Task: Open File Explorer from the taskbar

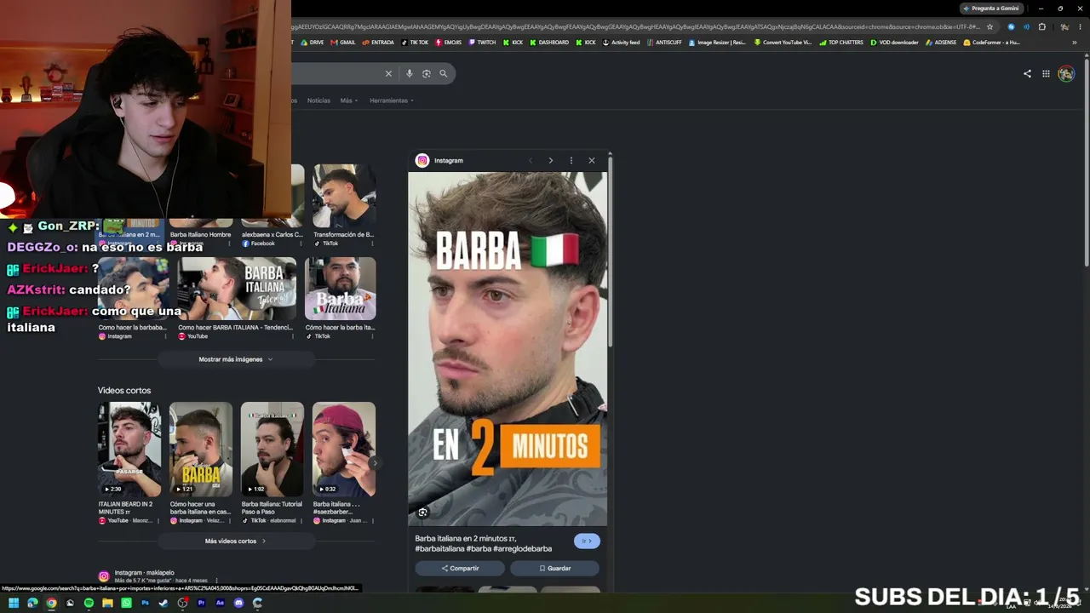Action: point(107,603)
